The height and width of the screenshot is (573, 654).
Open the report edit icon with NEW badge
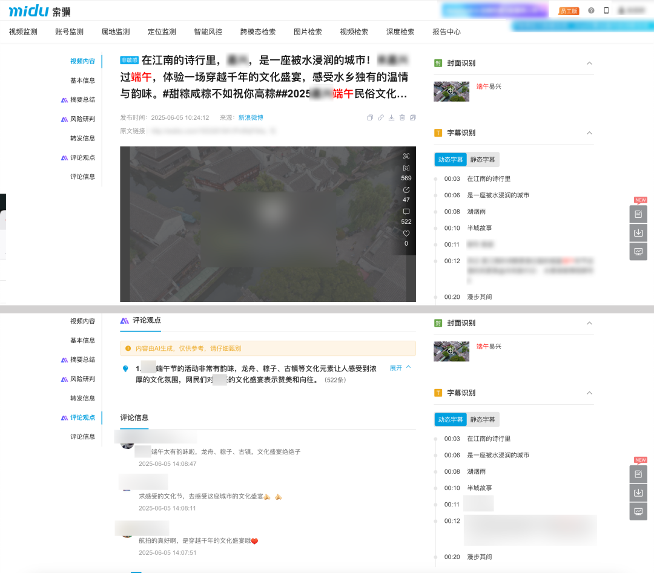click(638, 214)
